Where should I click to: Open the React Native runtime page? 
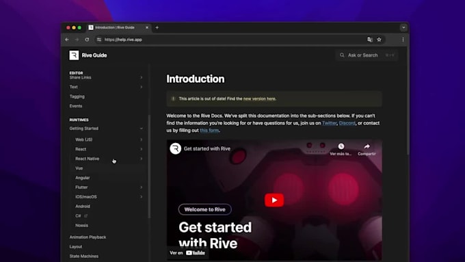[88, 159]
